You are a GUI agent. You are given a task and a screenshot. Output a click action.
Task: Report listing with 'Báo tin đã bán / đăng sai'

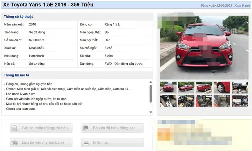click(x=112, y=128)
